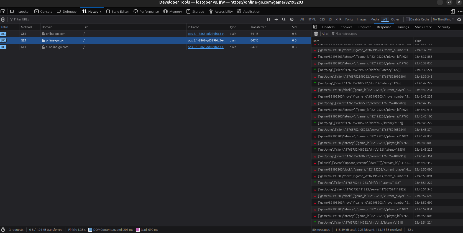Open the All message type dropdown

[324, 34]
